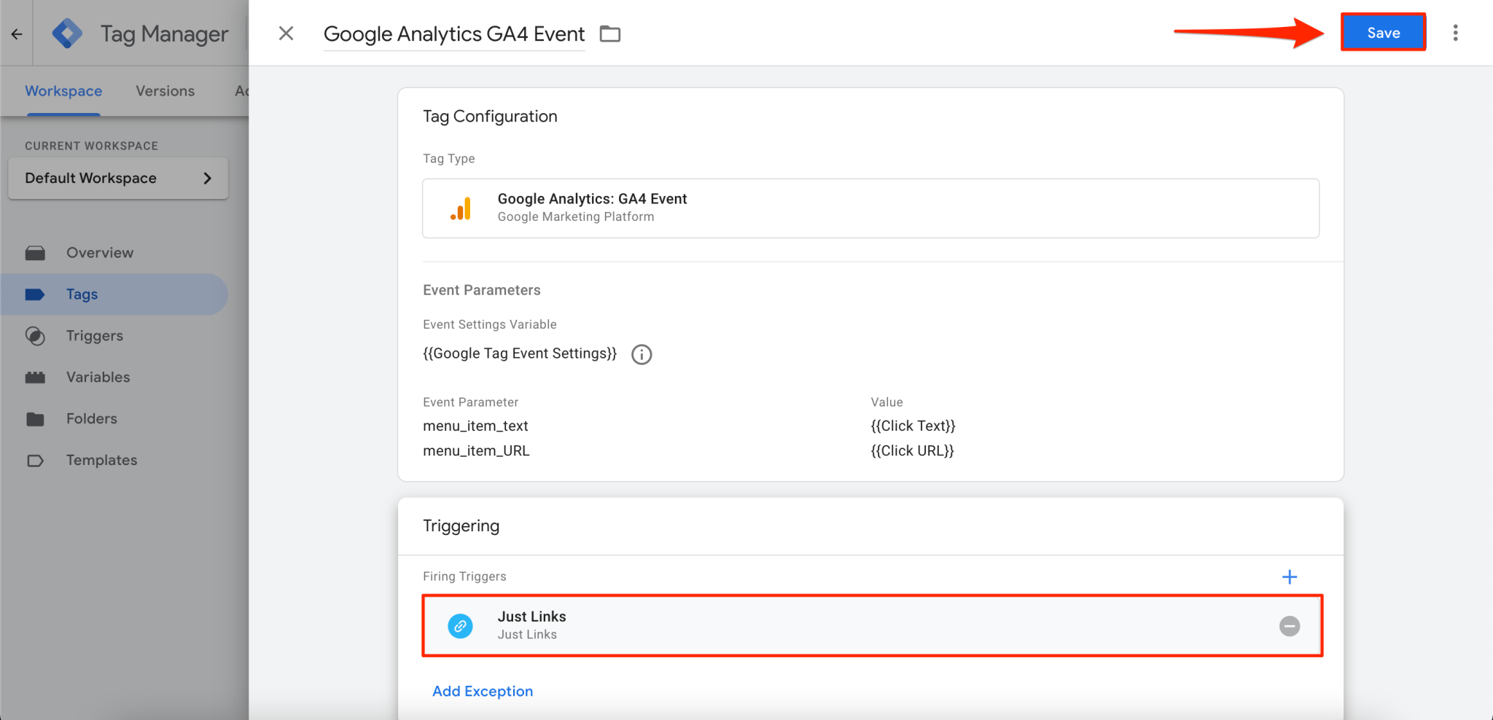Click the Google Analytics GA4 Event tag type icon
The image size is (1493, 720).
click(x=461, y=208)
